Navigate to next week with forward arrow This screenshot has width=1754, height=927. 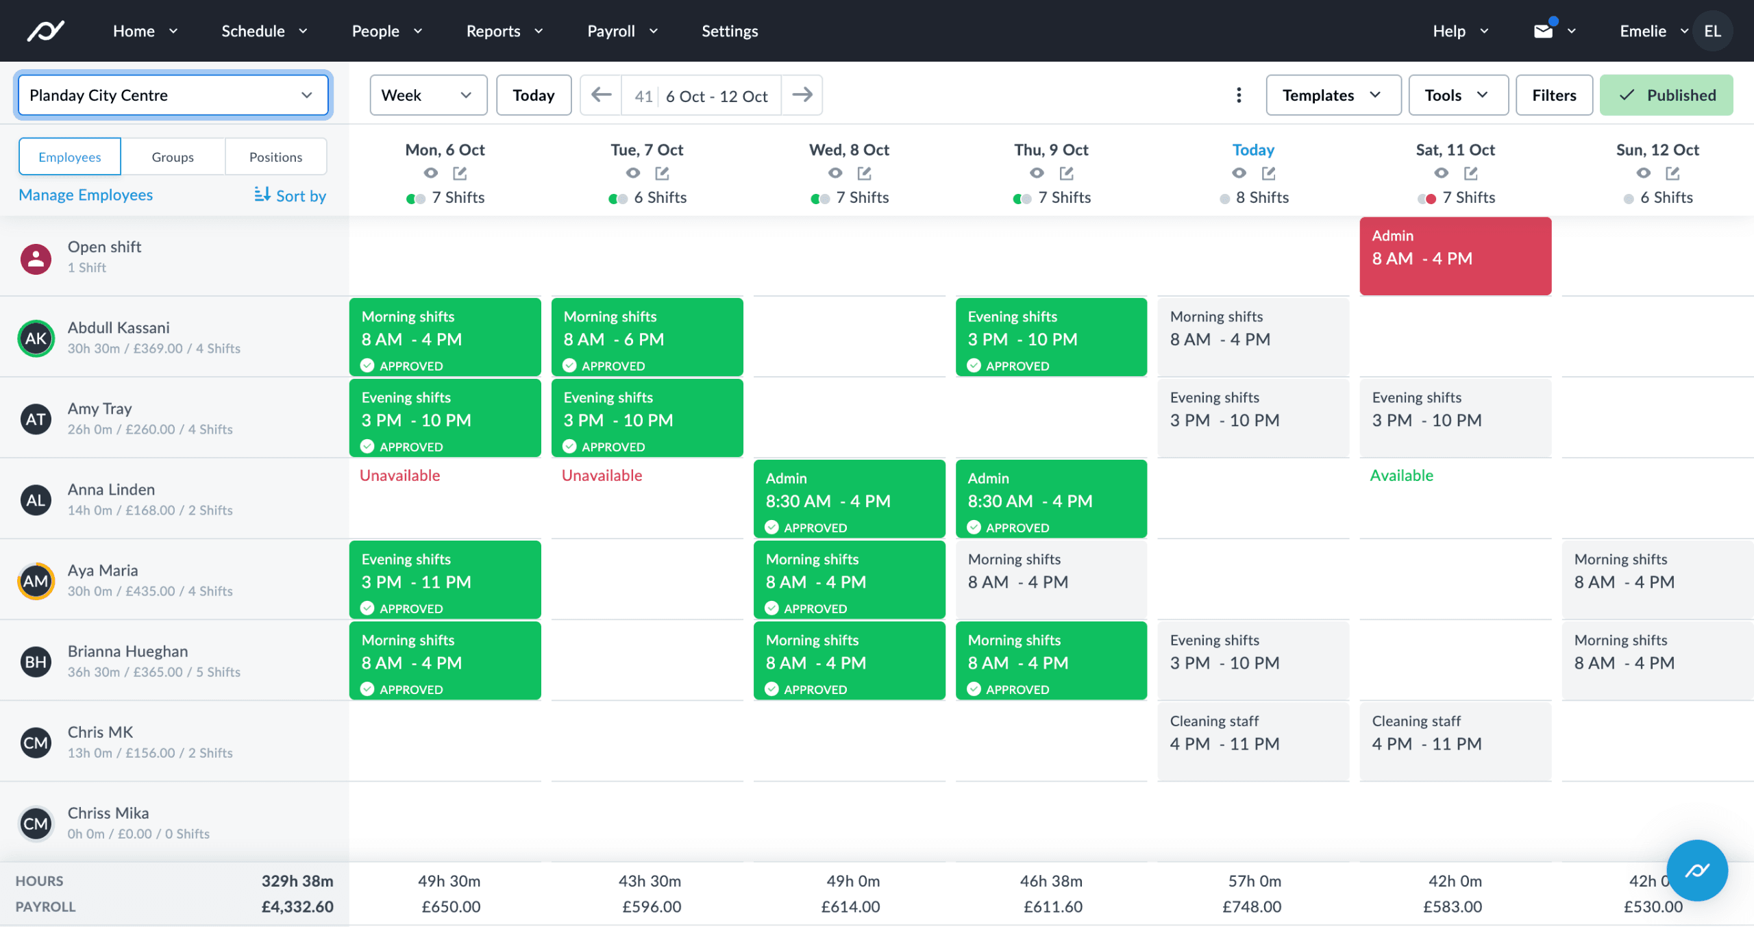pos(802,95)
